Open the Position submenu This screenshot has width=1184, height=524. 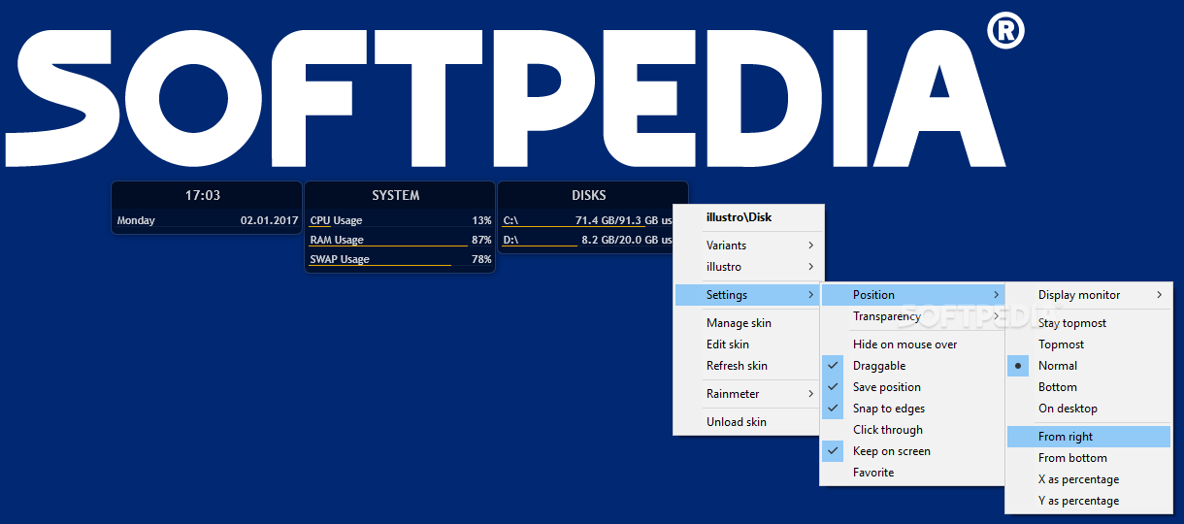point(912,295)
